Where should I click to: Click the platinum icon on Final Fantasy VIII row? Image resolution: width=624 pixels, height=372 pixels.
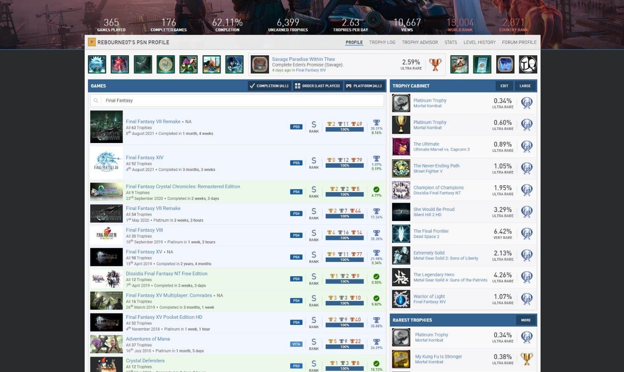click(x=377, y=233)
